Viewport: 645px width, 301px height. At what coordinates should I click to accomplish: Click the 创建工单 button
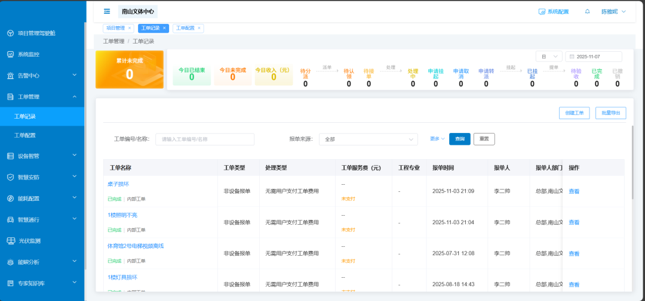pos(575,113)
